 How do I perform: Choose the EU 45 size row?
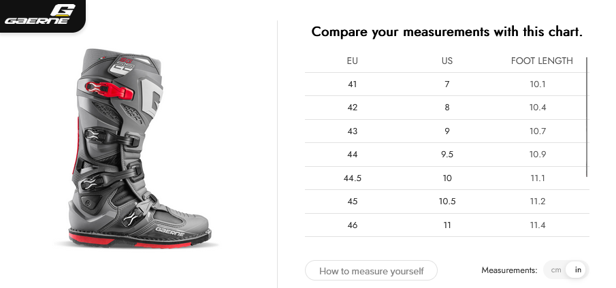click(x=447, y=202)
